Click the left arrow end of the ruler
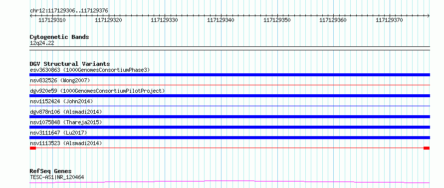The image size is (444, 188). coord(31,15)
